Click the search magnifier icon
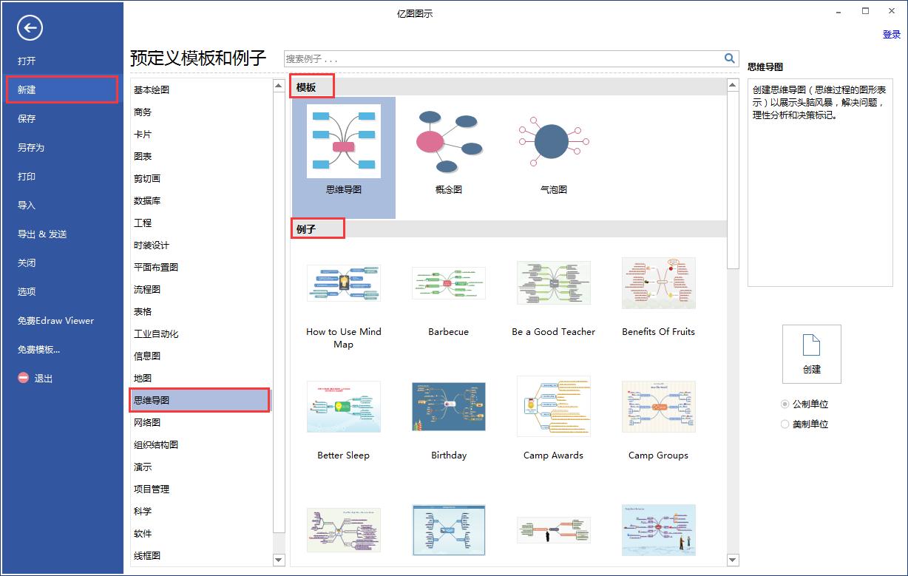Viewport: 908px width, 576px height. (x=729, y=58)
